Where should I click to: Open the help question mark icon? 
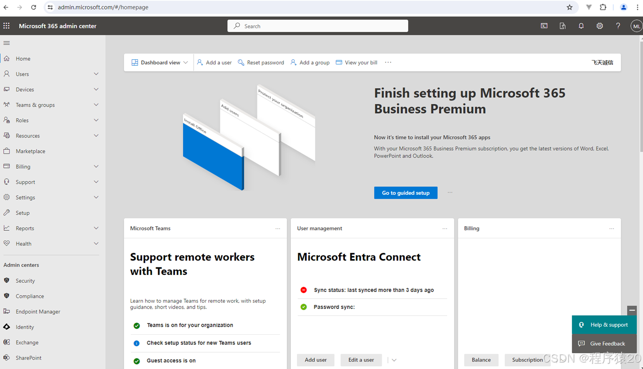click(x=618, y=26)
